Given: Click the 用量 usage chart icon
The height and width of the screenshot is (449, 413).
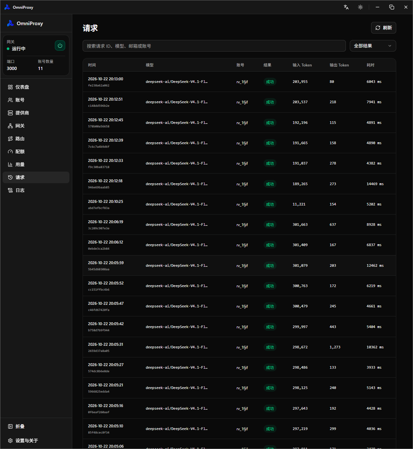Looking at the screenshot, I should click(x=10, y=165).
